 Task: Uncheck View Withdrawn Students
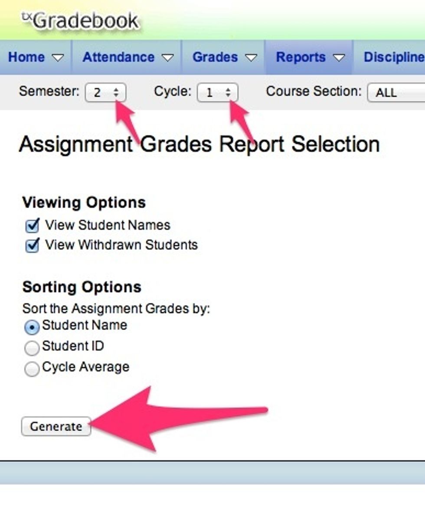tap(32, 245)
